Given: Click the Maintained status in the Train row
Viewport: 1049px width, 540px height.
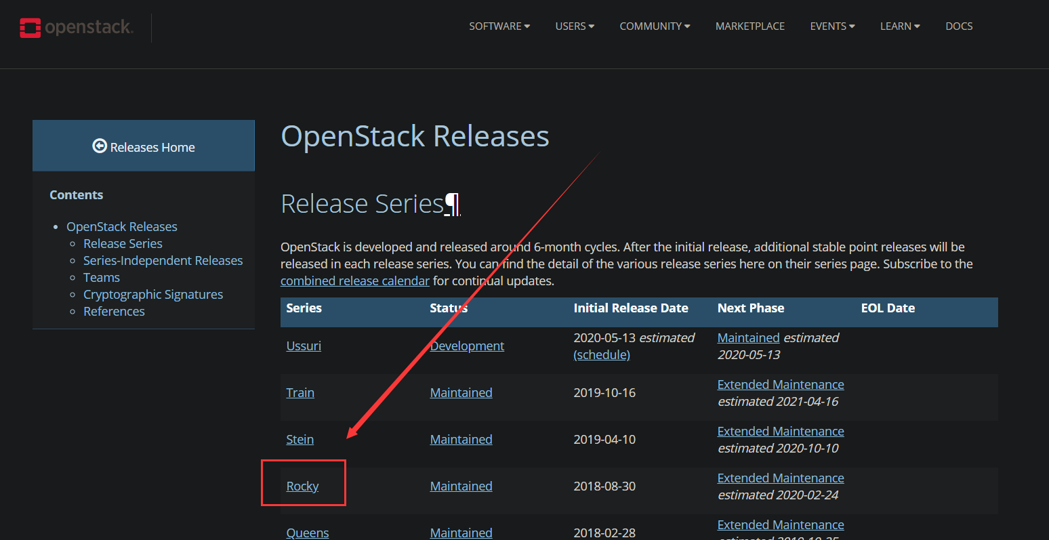Looking at the screenshot, I should tap(461, 392).
